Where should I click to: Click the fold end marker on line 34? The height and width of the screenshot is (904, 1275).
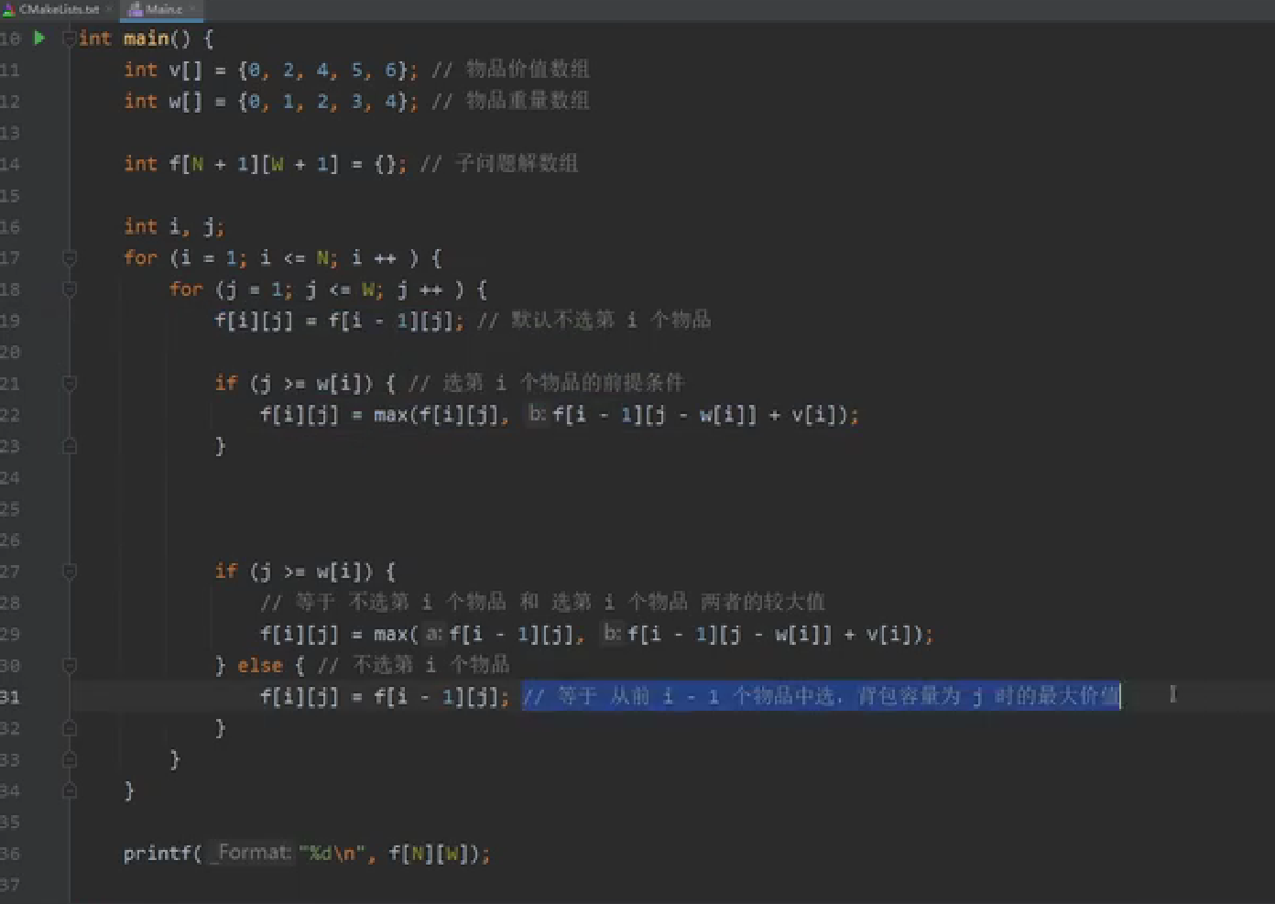click(69, 790)
